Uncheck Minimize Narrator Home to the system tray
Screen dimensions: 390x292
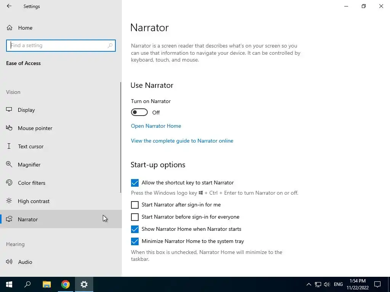[135, 241]
